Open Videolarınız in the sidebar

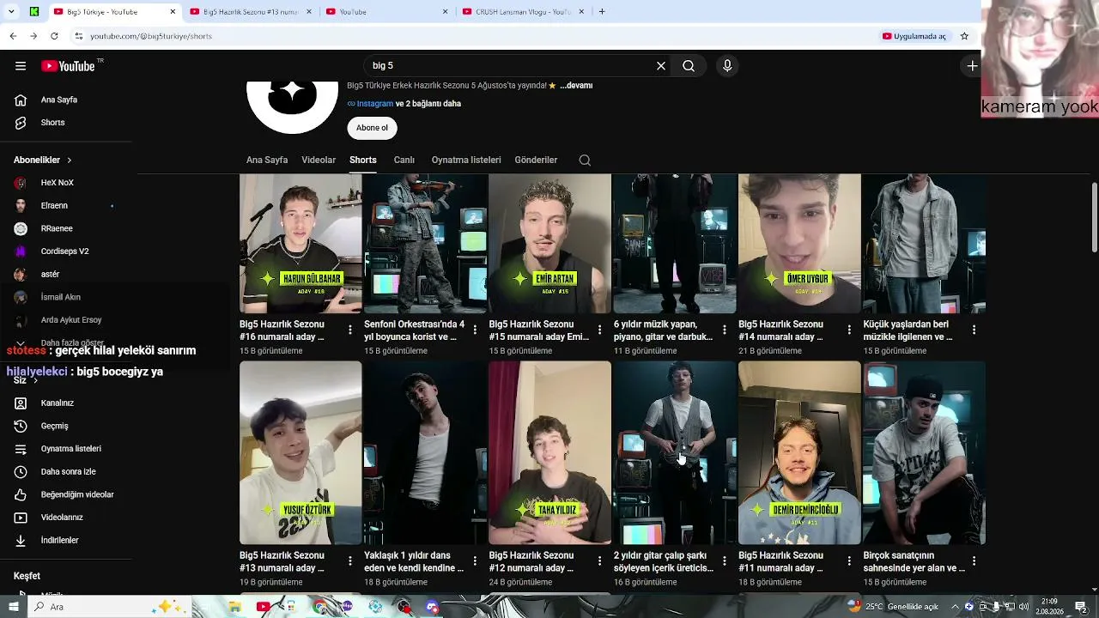(x=62, y=518)
